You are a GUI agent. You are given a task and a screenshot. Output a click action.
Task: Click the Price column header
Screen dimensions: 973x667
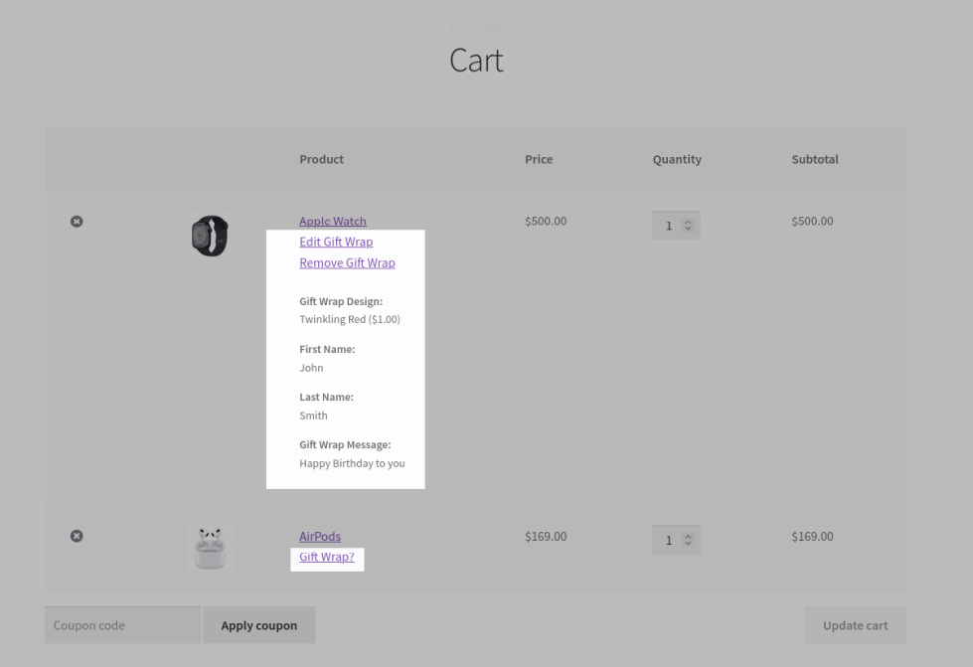coord(539,159)
